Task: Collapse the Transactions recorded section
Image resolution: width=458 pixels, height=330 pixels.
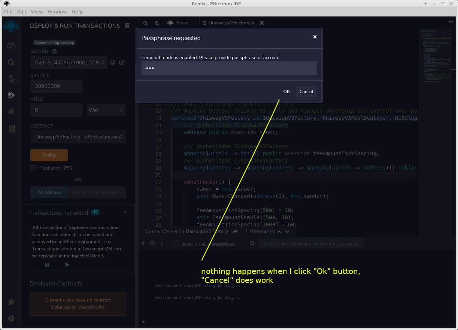Action: click(x=125, y=212)
